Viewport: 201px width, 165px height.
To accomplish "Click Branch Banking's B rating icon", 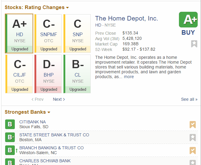I will point(10,150).
